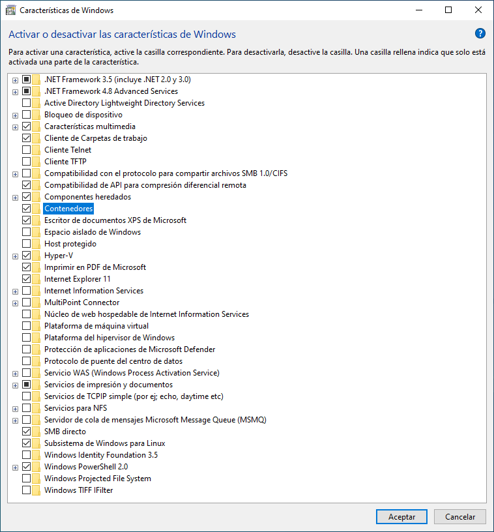Viewport: 494px width, 532px height.
Task: Click folder icon beside Windows Projected File System
Action: [x=36, y=479]
